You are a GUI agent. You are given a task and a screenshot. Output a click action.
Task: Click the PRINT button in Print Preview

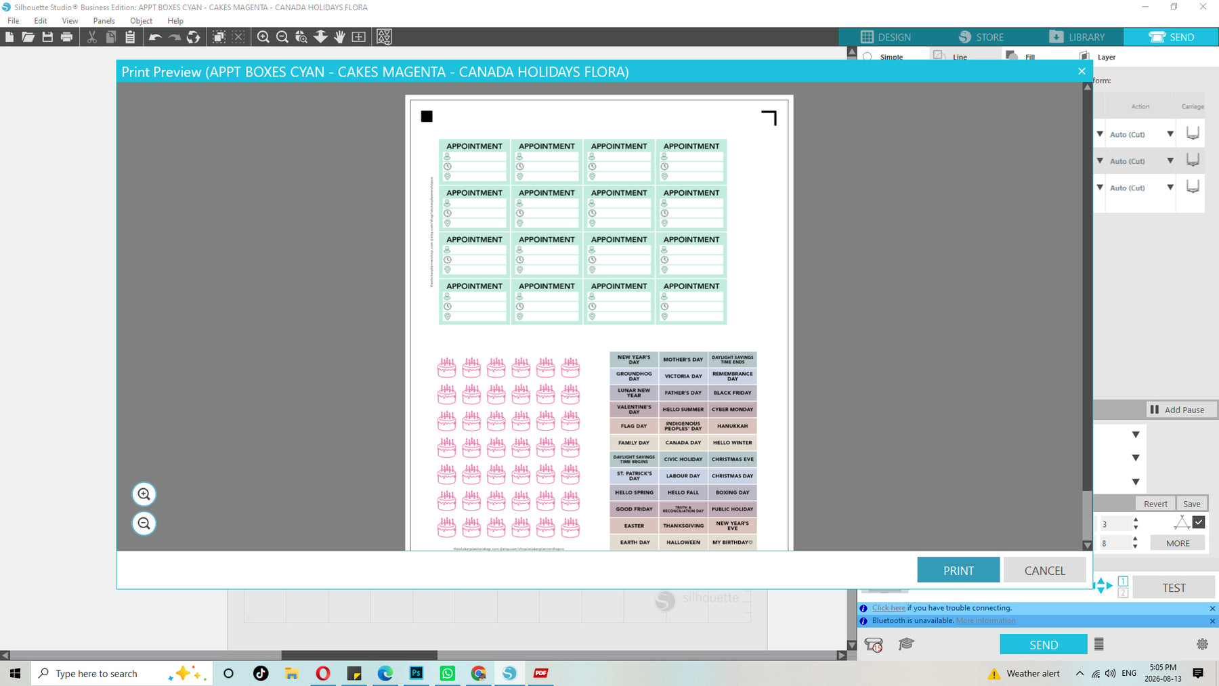click(x=958, y=570)
